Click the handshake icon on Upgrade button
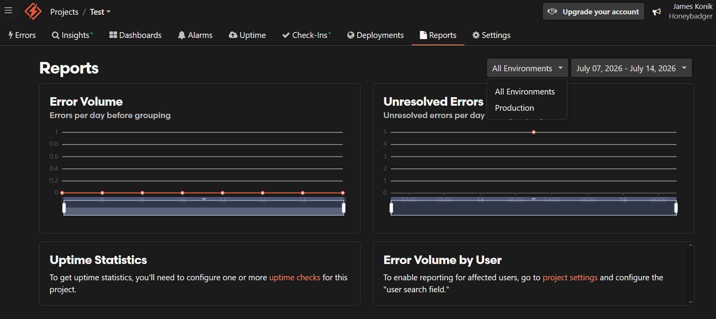Viewport: 716px width, 319px height. click(x=552, y=12)
